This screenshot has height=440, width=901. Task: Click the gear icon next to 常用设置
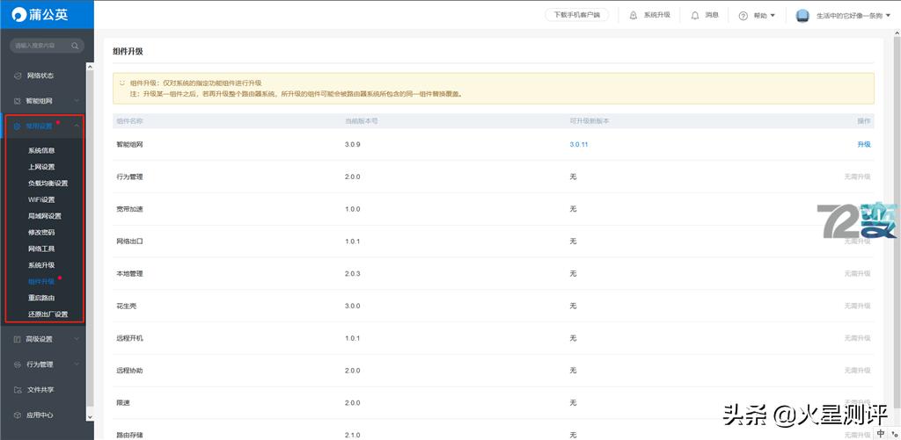(18, 126)
